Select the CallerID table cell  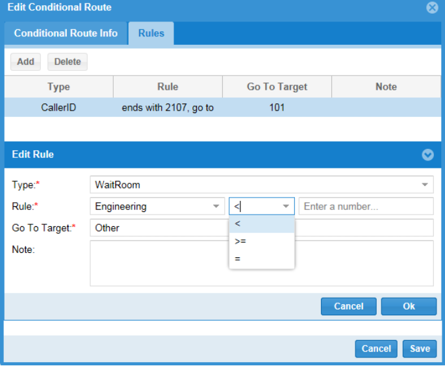tap(58, 107)
